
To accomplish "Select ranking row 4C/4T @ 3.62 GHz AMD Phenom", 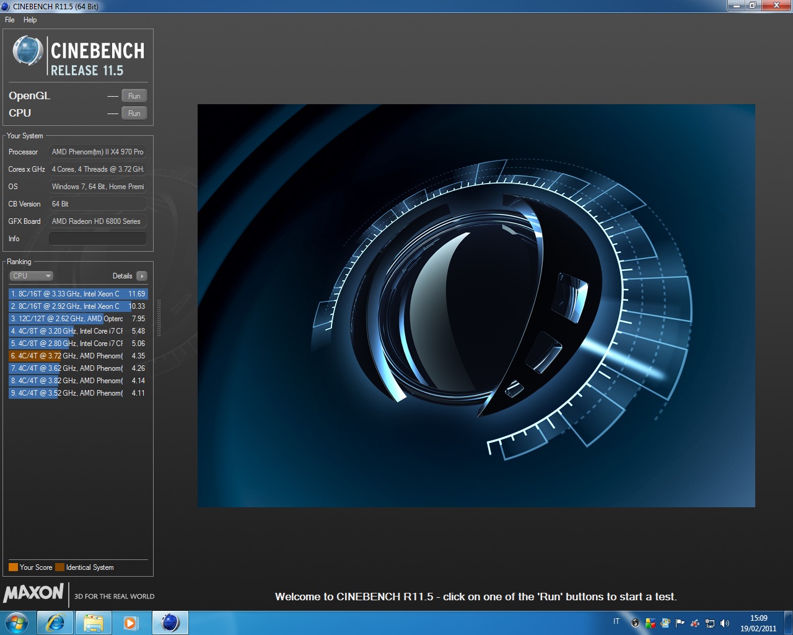I will coord(78,368).
